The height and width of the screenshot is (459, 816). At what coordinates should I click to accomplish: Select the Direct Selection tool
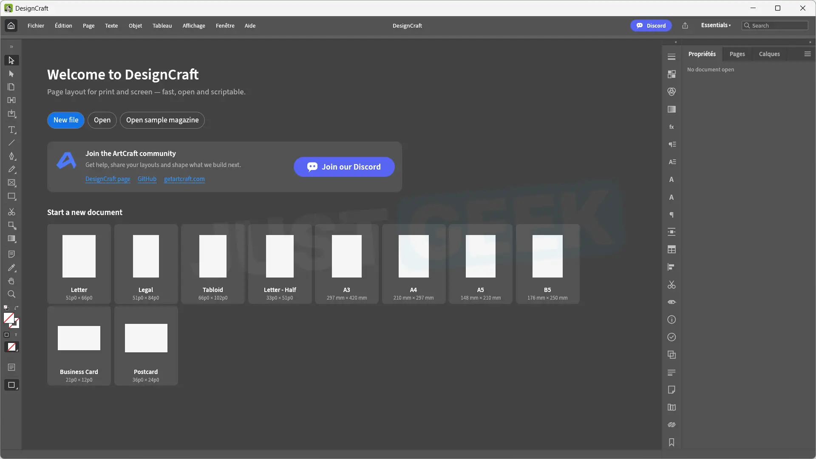coord(11,74)
